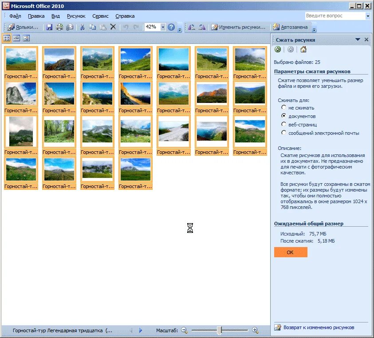Choose 'сообщений электронной почты' option
This screenshot has height=338, width=374.
[283, 132]
